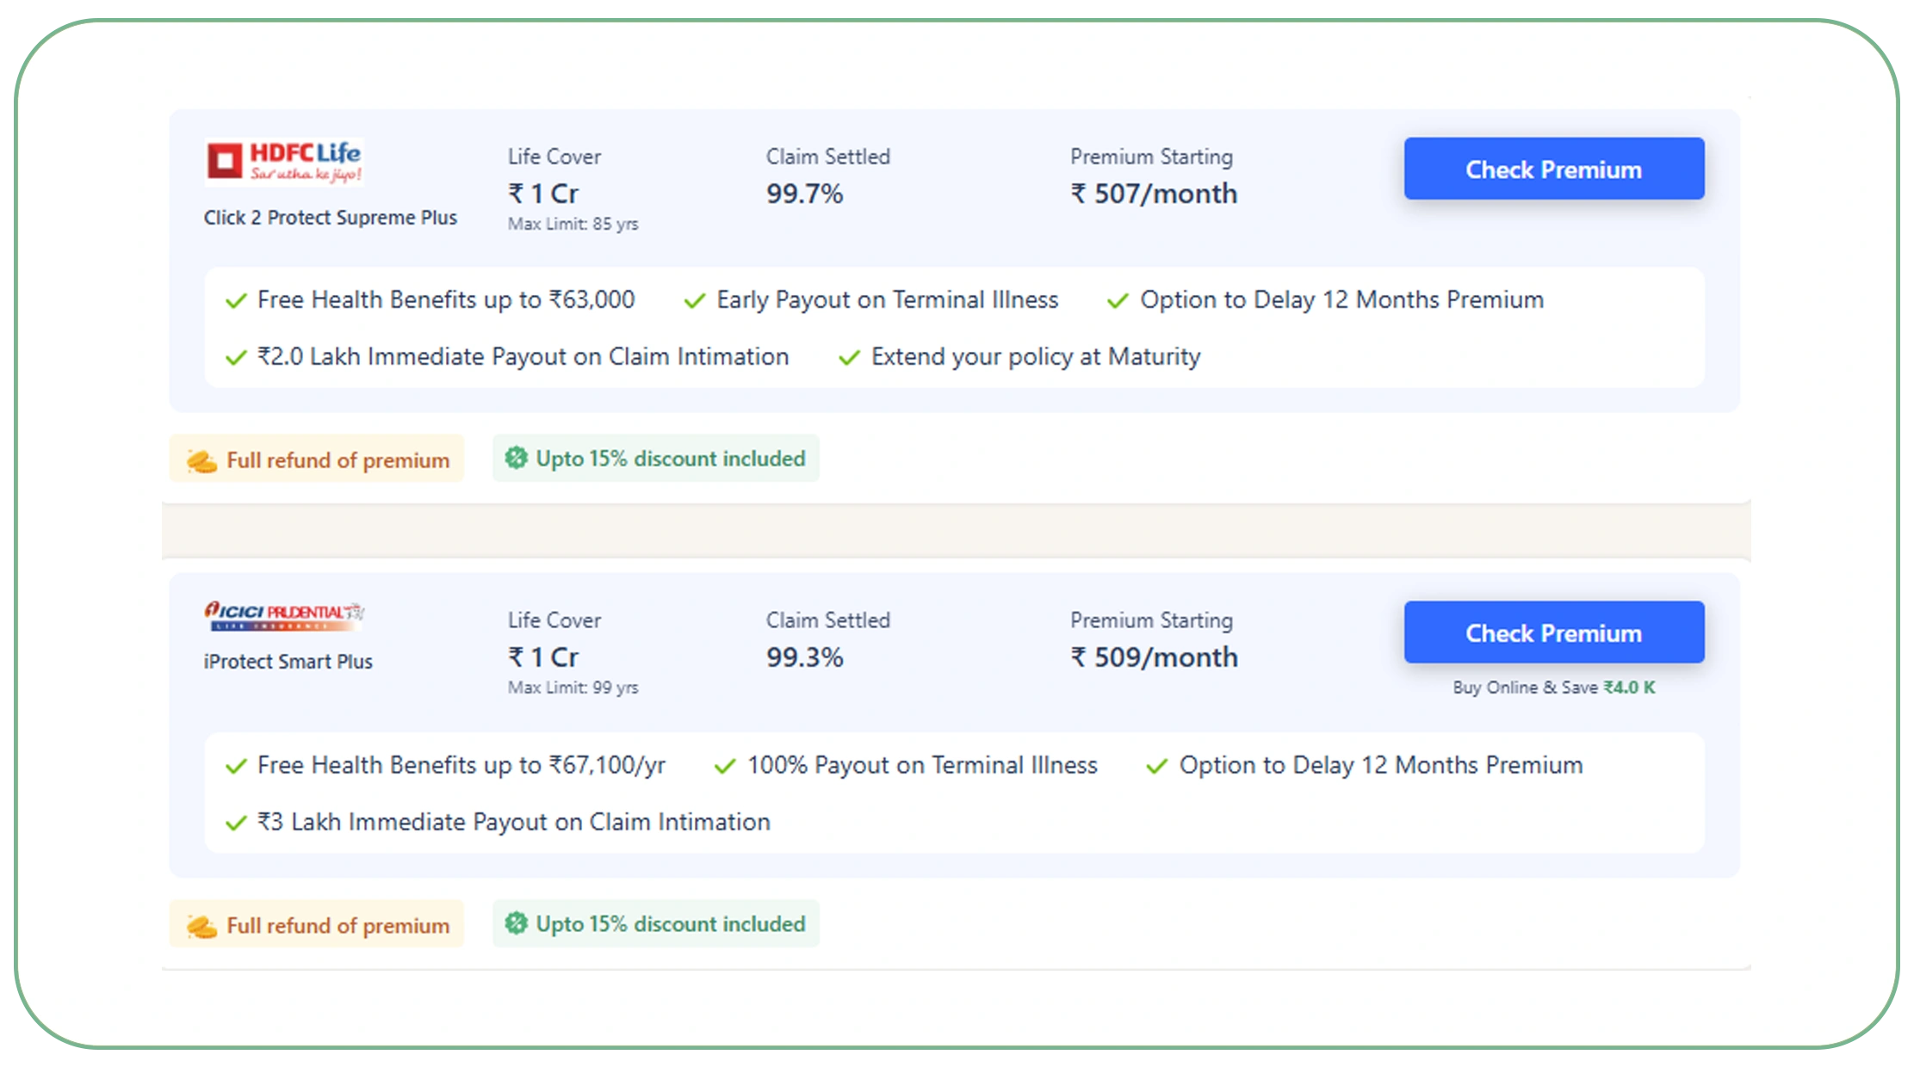Click checkmark beside Free Health Benefits up to ₹67,100/yr
Screen dimensions: 1914x1067
(x=236, y=767)
